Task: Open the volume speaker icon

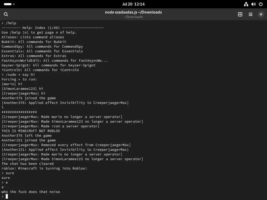Action: point(253,4)
